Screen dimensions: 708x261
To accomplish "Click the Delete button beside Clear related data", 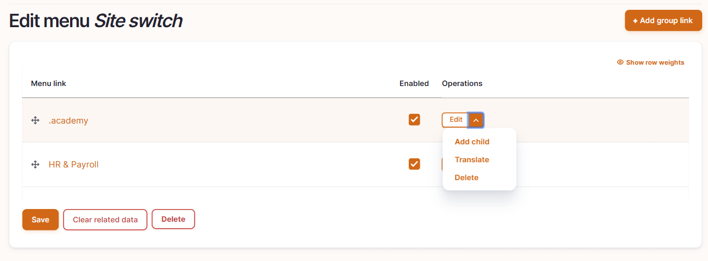I will pos(173,219).
